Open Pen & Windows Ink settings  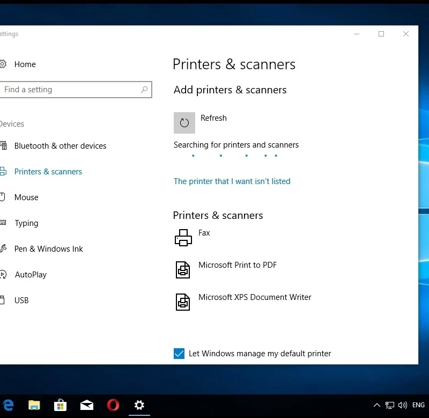[x=48, y=249]
